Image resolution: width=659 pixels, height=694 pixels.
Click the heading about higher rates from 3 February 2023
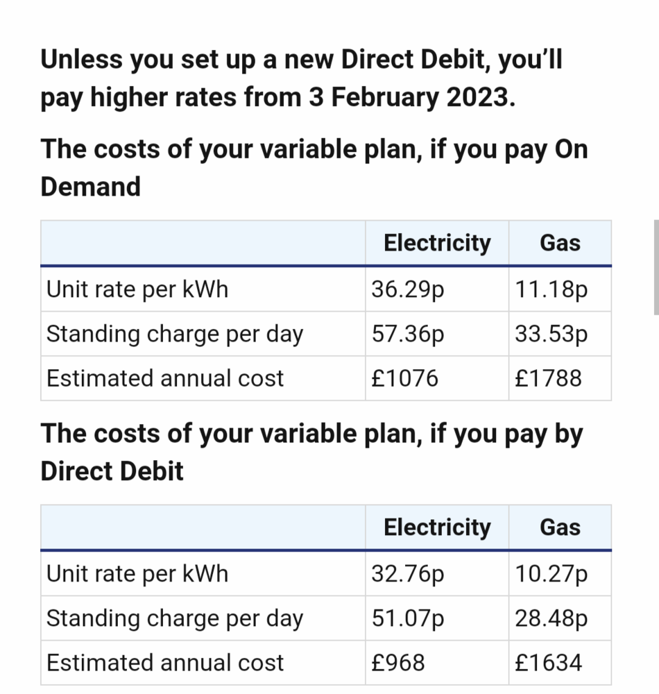point(301,78)
